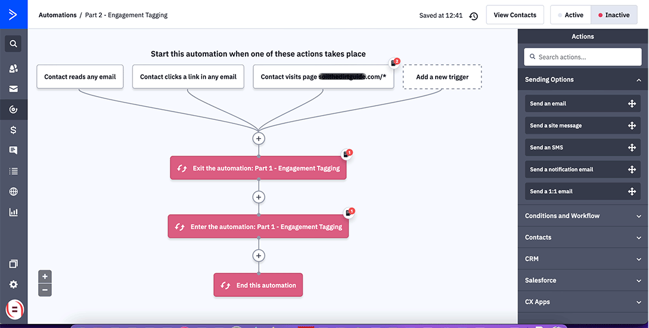The width and height of the screenshot is (649, 328).
Task: Click the Add a new trigger box
Action: pyautogui.click(x=442, y=76)
